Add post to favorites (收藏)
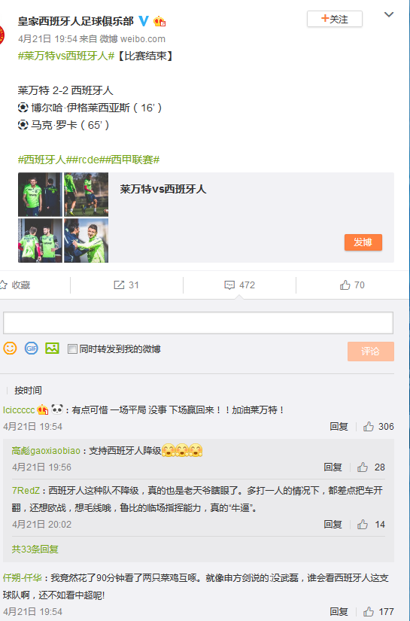The image size is (410, 621). (15, 285)
